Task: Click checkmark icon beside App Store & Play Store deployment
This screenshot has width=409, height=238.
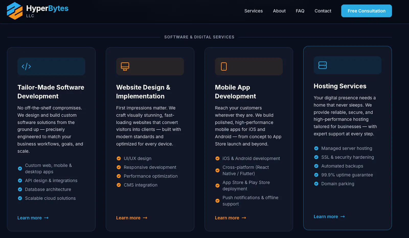Action: pyautogui.click(x=218, y=186)
